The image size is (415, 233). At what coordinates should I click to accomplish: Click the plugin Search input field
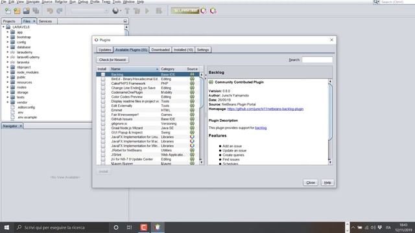(x=317, y=60)
